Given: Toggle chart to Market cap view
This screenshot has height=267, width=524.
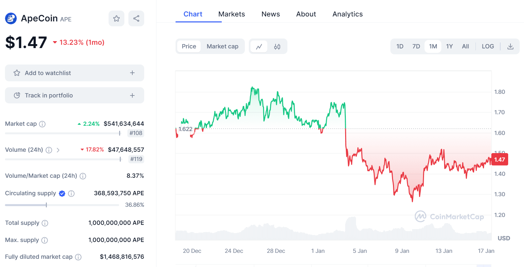Looking at the screenshot, I should 222,46.
